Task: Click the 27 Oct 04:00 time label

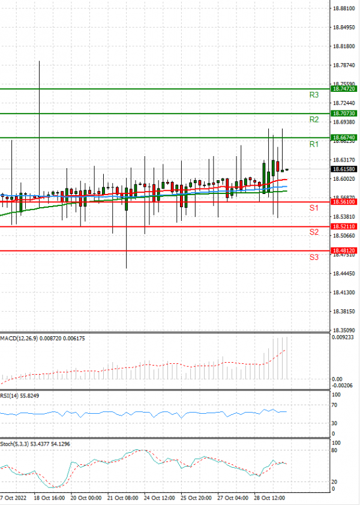Action: [x=233, y=498]
